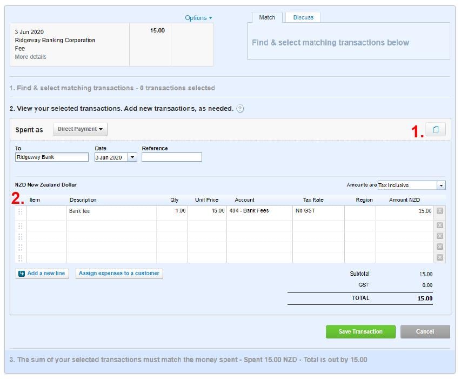Viewport: 461px width, 379px height.
Task: Click into the Reference input field
Action: (x=171, y=157)
